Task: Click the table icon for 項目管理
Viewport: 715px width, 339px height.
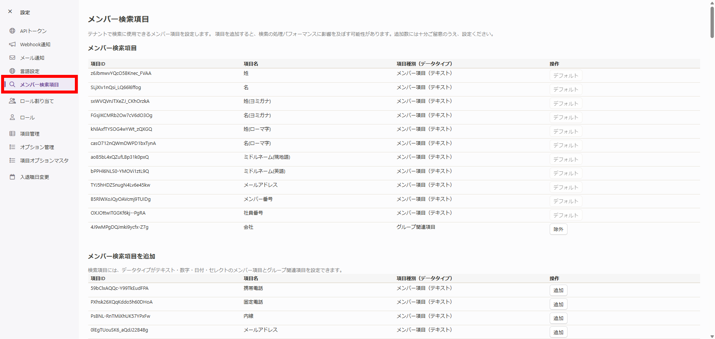Action: click(12, 134)
